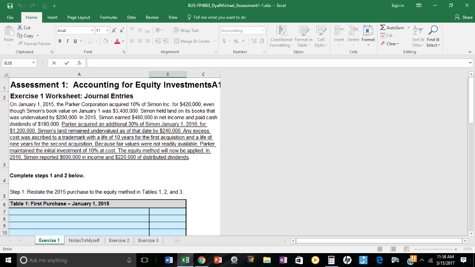Click the AutoSum icon
Screen dimensions: 475x267
(383, 28)
